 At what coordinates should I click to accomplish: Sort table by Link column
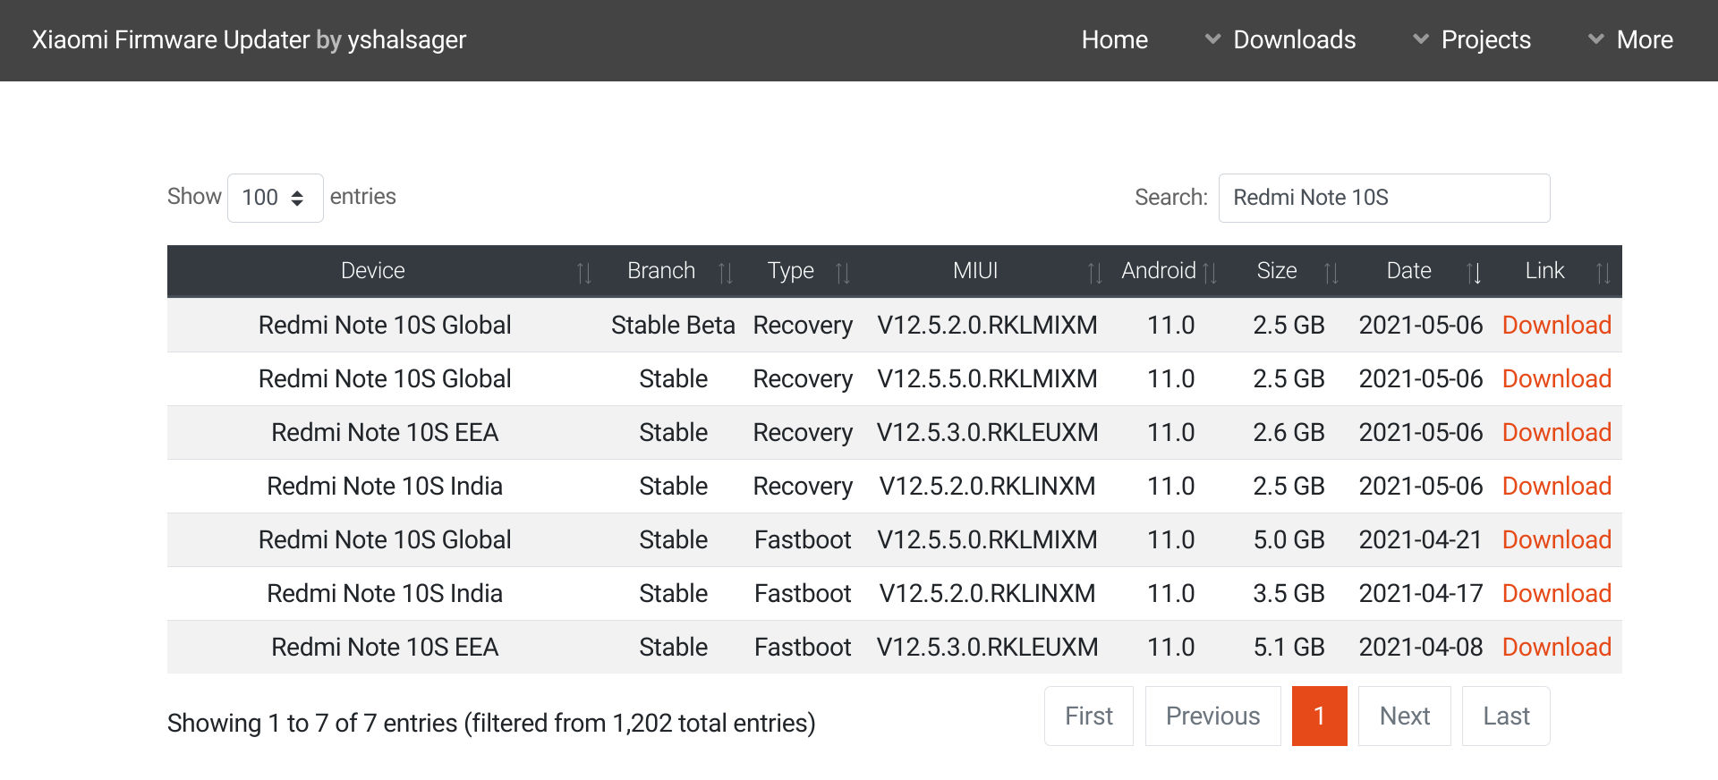(x=1557, y=271)
